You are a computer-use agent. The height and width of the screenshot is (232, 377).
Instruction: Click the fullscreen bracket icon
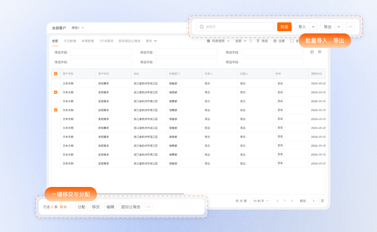coord(292,41)
